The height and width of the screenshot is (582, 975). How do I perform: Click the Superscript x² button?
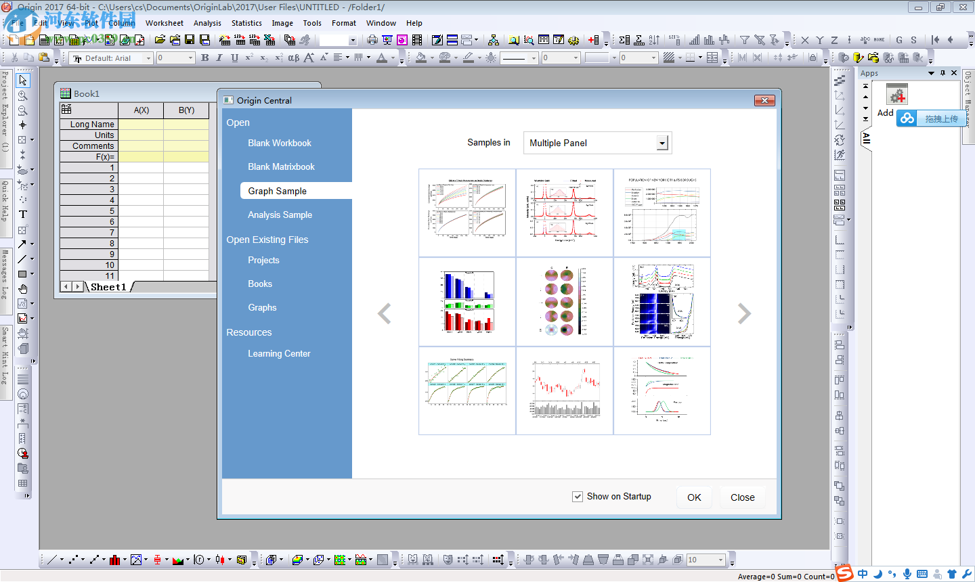[249, 58]
